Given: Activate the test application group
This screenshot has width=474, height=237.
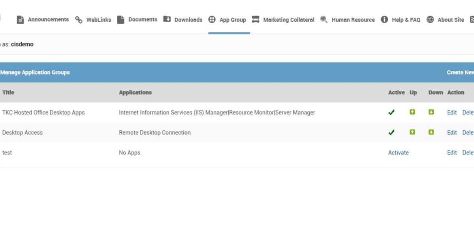Looking at the screenshot, I should click(x=398, y=152).
